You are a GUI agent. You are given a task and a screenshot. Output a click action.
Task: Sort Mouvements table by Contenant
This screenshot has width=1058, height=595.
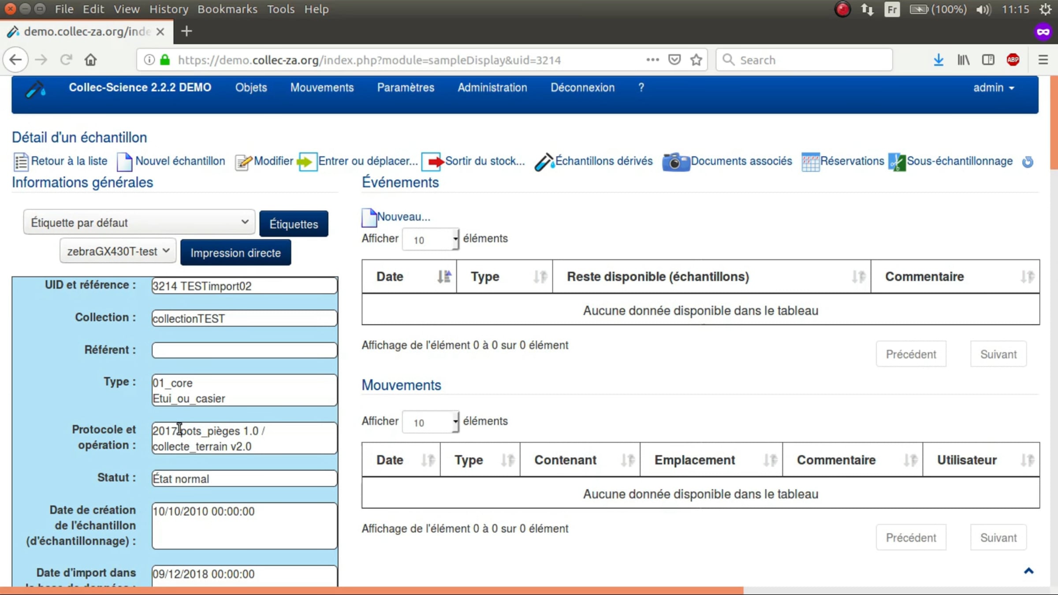pyautogui.click(x=580, y=460)
